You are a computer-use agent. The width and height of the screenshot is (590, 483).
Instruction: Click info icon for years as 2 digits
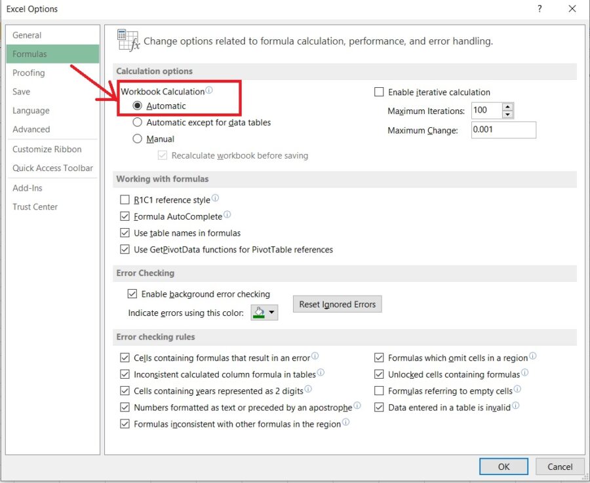[x=308, y=389]
